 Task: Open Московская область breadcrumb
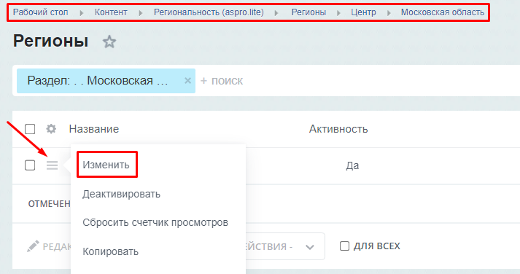pyautogui.click(x=443, y=12)
